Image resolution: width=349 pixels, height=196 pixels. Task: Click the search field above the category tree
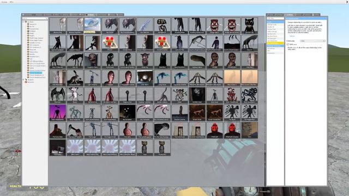tap(35, 19)
